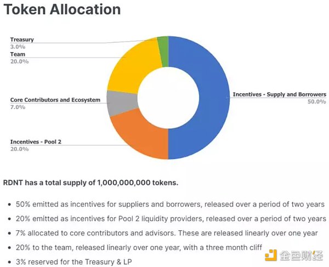Viewport: 329px width, 267px height.
Task: Click the Incentives - Supply and Borrowers label
Action: pyautogui.click(x=279, y=94)
